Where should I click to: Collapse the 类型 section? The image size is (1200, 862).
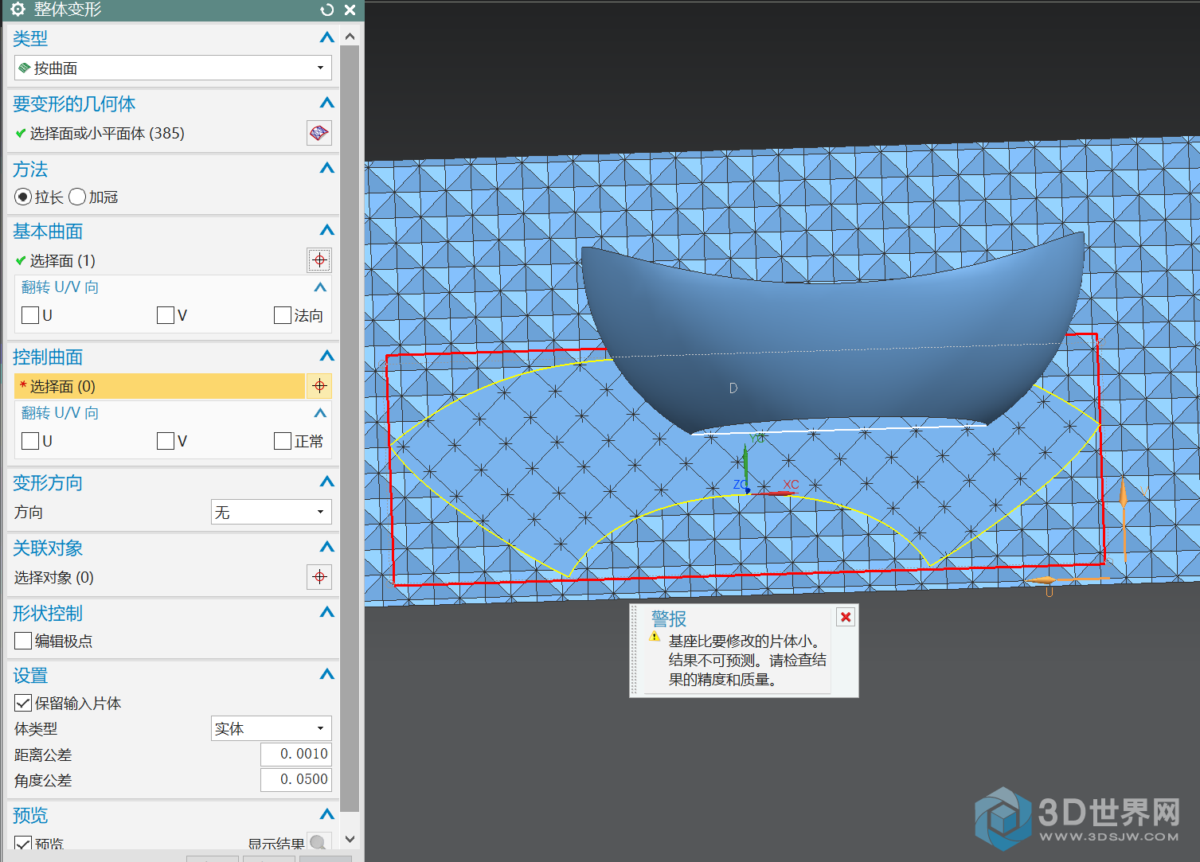pos(326,37)
